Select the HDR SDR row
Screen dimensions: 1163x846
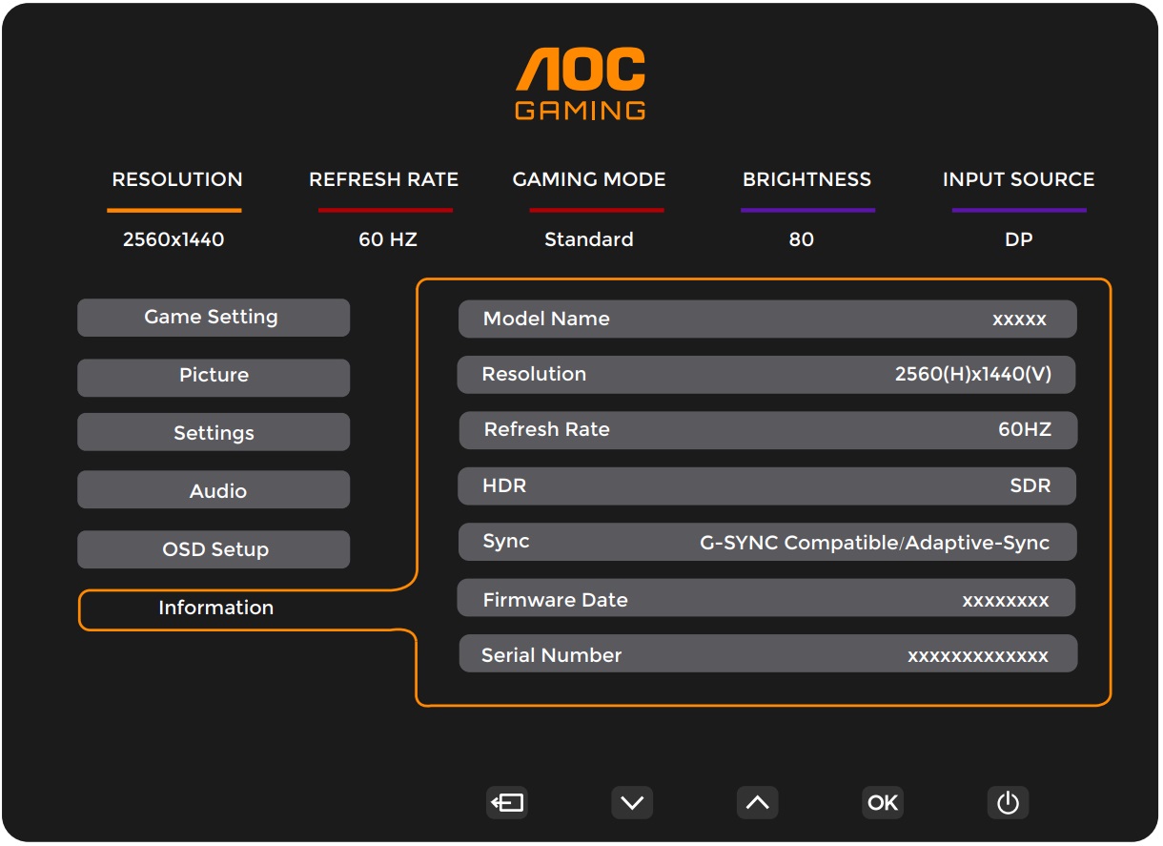[x=766, y=486]
